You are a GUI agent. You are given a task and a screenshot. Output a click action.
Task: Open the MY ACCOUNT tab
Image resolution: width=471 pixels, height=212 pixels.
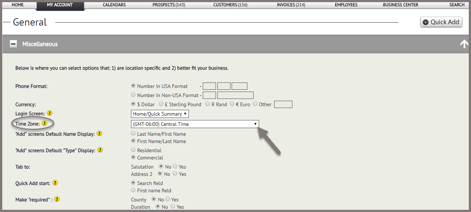coord(60,5)
